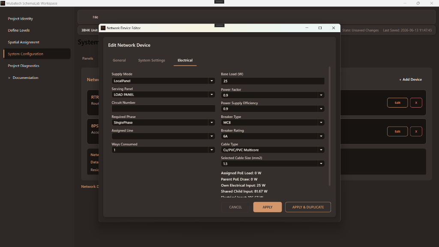
Task: Open Project Diagnostics page
Action: 24,66
